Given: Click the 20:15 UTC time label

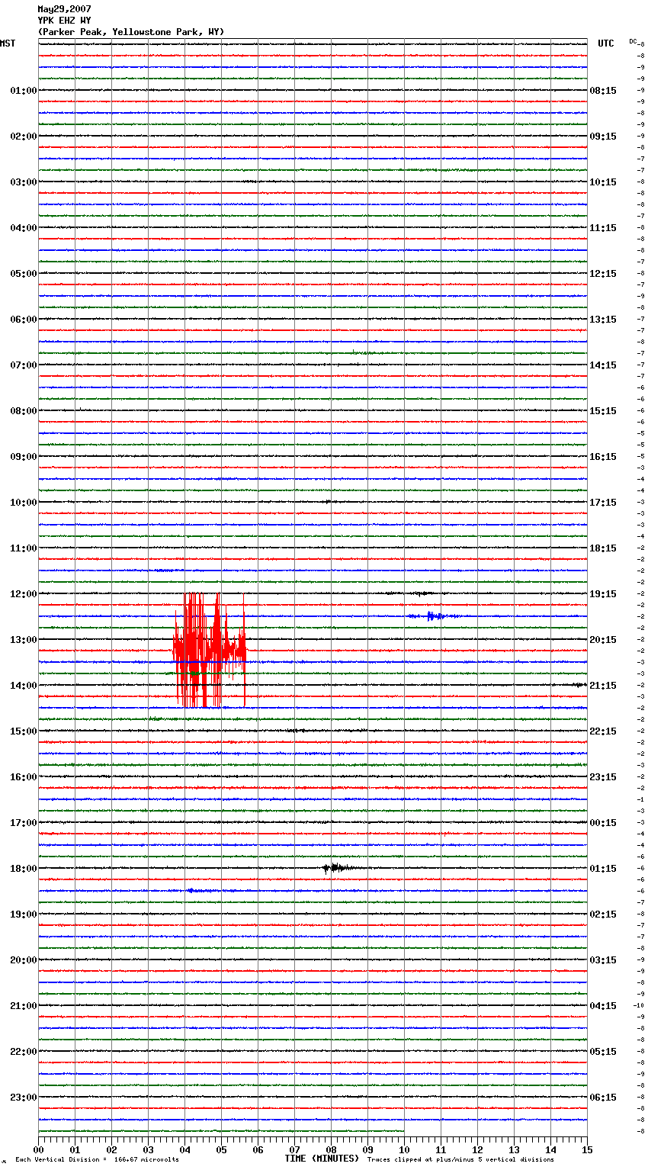Looking at the screenshot, I should click(603, 640).
